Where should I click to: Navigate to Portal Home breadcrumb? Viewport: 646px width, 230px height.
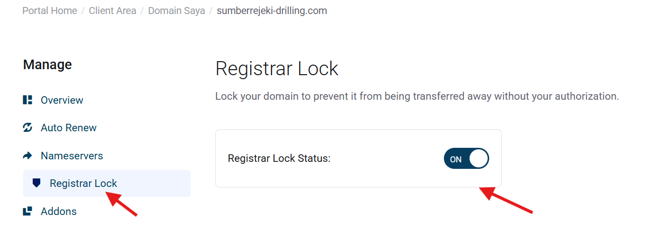tap(50, 11)
